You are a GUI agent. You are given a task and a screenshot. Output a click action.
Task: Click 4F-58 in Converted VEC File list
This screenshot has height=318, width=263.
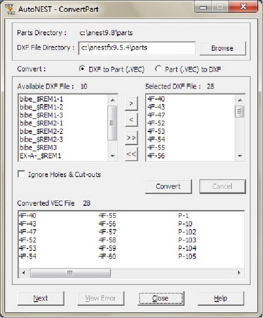108,240
